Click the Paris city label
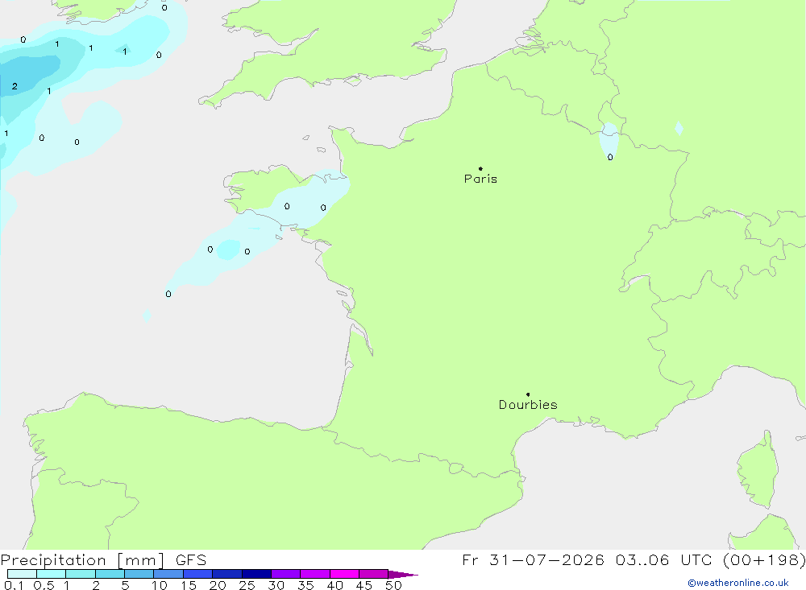The image size is (806, 590). click(x=480, y=179)
